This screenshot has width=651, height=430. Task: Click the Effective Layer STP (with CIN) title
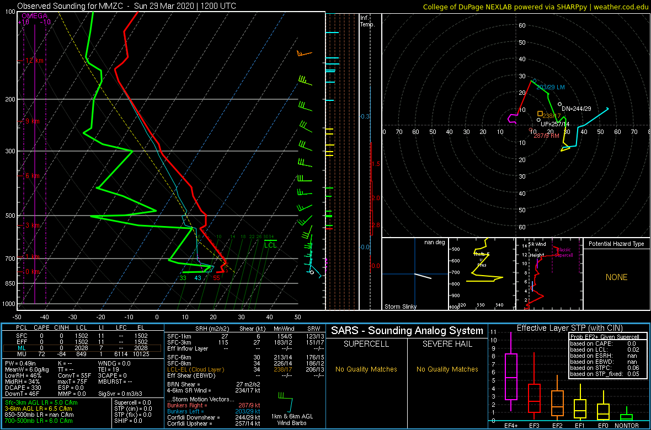pos(569,328)
